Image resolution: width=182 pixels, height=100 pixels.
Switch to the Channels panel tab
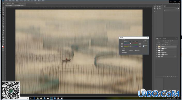point(160,39)
